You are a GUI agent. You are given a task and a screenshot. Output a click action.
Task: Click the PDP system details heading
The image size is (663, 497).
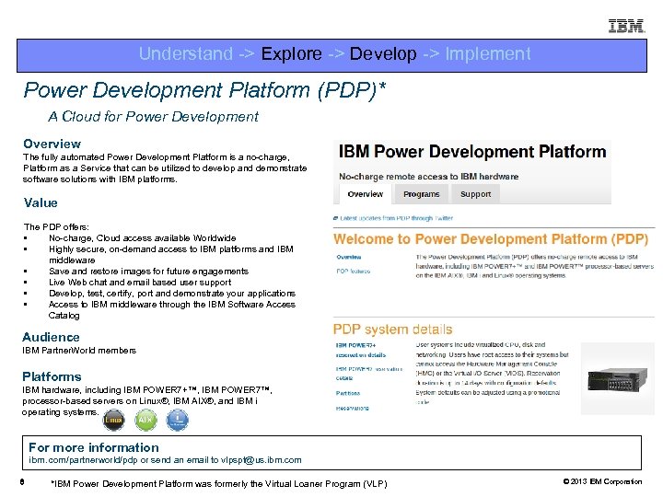(392, 329)
